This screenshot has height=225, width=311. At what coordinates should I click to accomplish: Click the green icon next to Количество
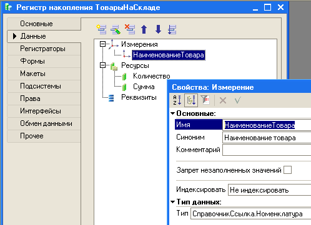[x=124, y=77]
